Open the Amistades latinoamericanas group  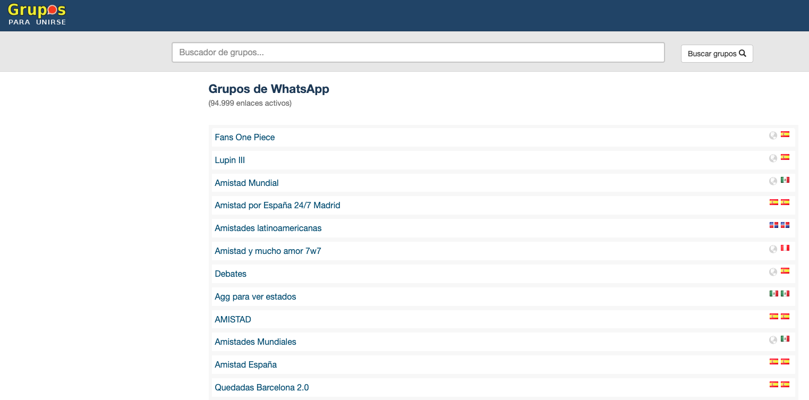tap(268, 228)
